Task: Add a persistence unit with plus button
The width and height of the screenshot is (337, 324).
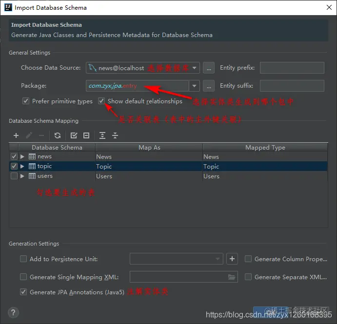Action: pos(232,259)
